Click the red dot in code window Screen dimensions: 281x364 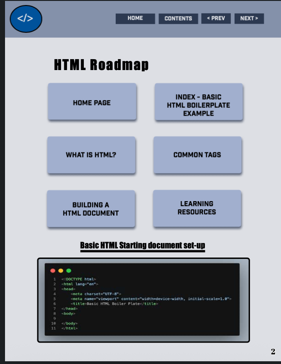53,270
